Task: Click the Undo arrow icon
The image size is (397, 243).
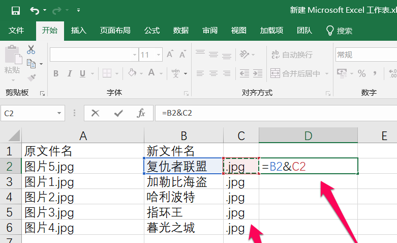Action: coord(35,10)
